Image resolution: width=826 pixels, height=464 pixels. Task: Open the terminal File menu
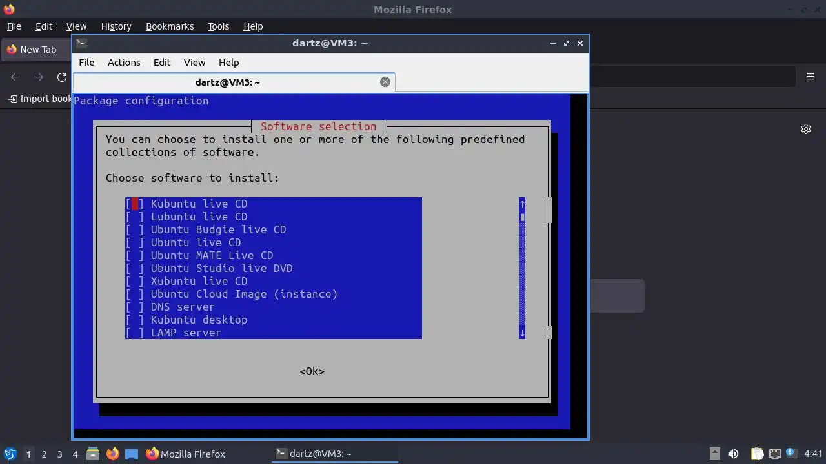coord(86,63)
